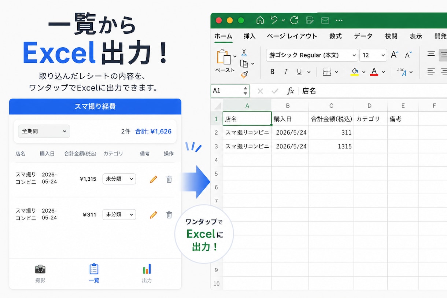Open the 出力 export tab
This screenshot has width=447, height=298.
[x=147, y=273]
